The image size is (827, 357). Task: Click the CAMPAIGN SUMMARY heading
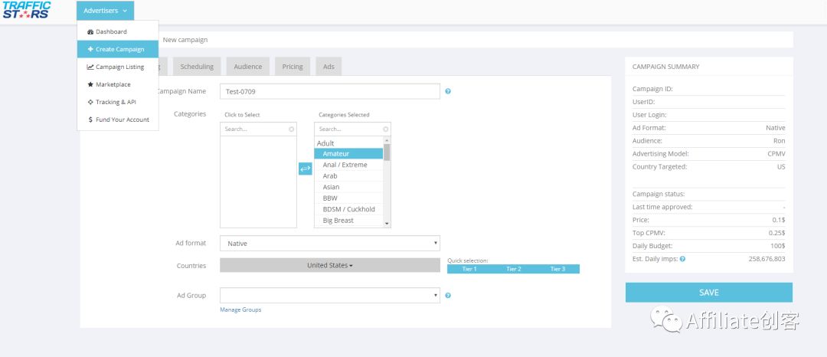pos(665,67)
